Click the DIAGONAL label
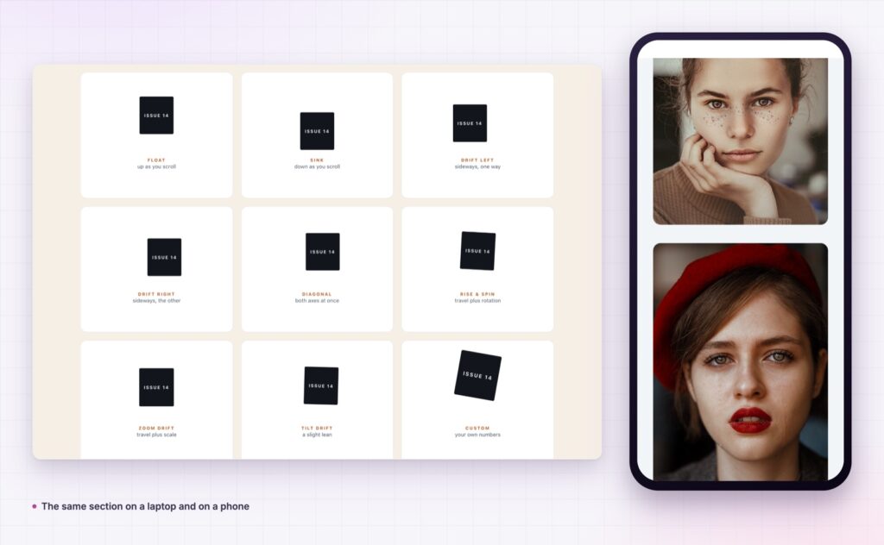Image resolution: width=884 pixels, height=545 pixels. 317,294
